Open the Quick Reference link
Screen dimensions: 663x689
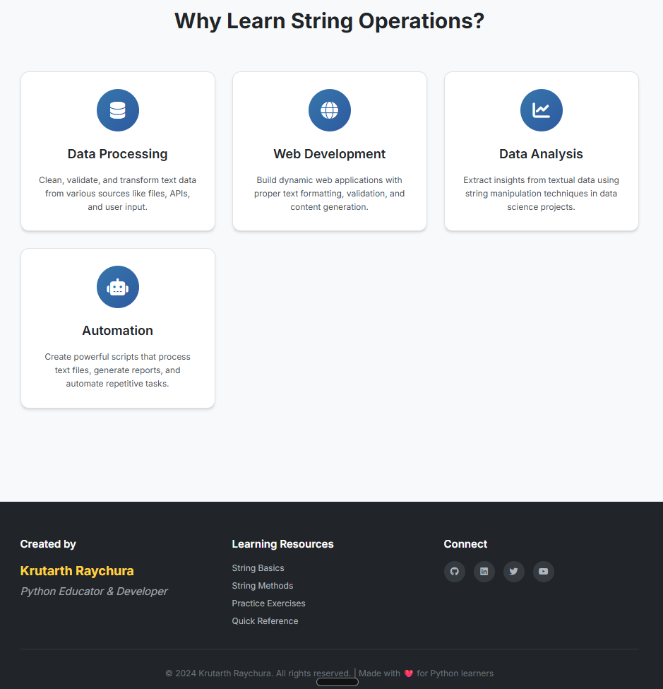coord(265,620)
